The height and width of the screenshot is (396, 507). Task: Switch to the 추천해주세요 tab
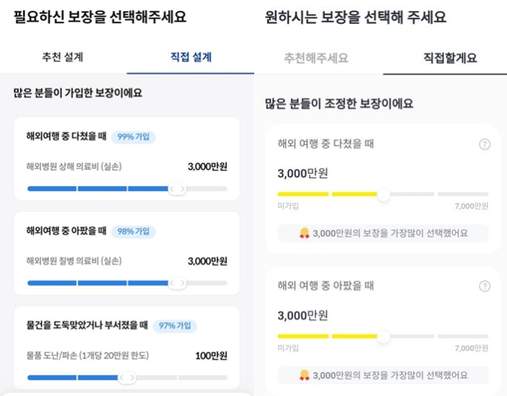316,58
